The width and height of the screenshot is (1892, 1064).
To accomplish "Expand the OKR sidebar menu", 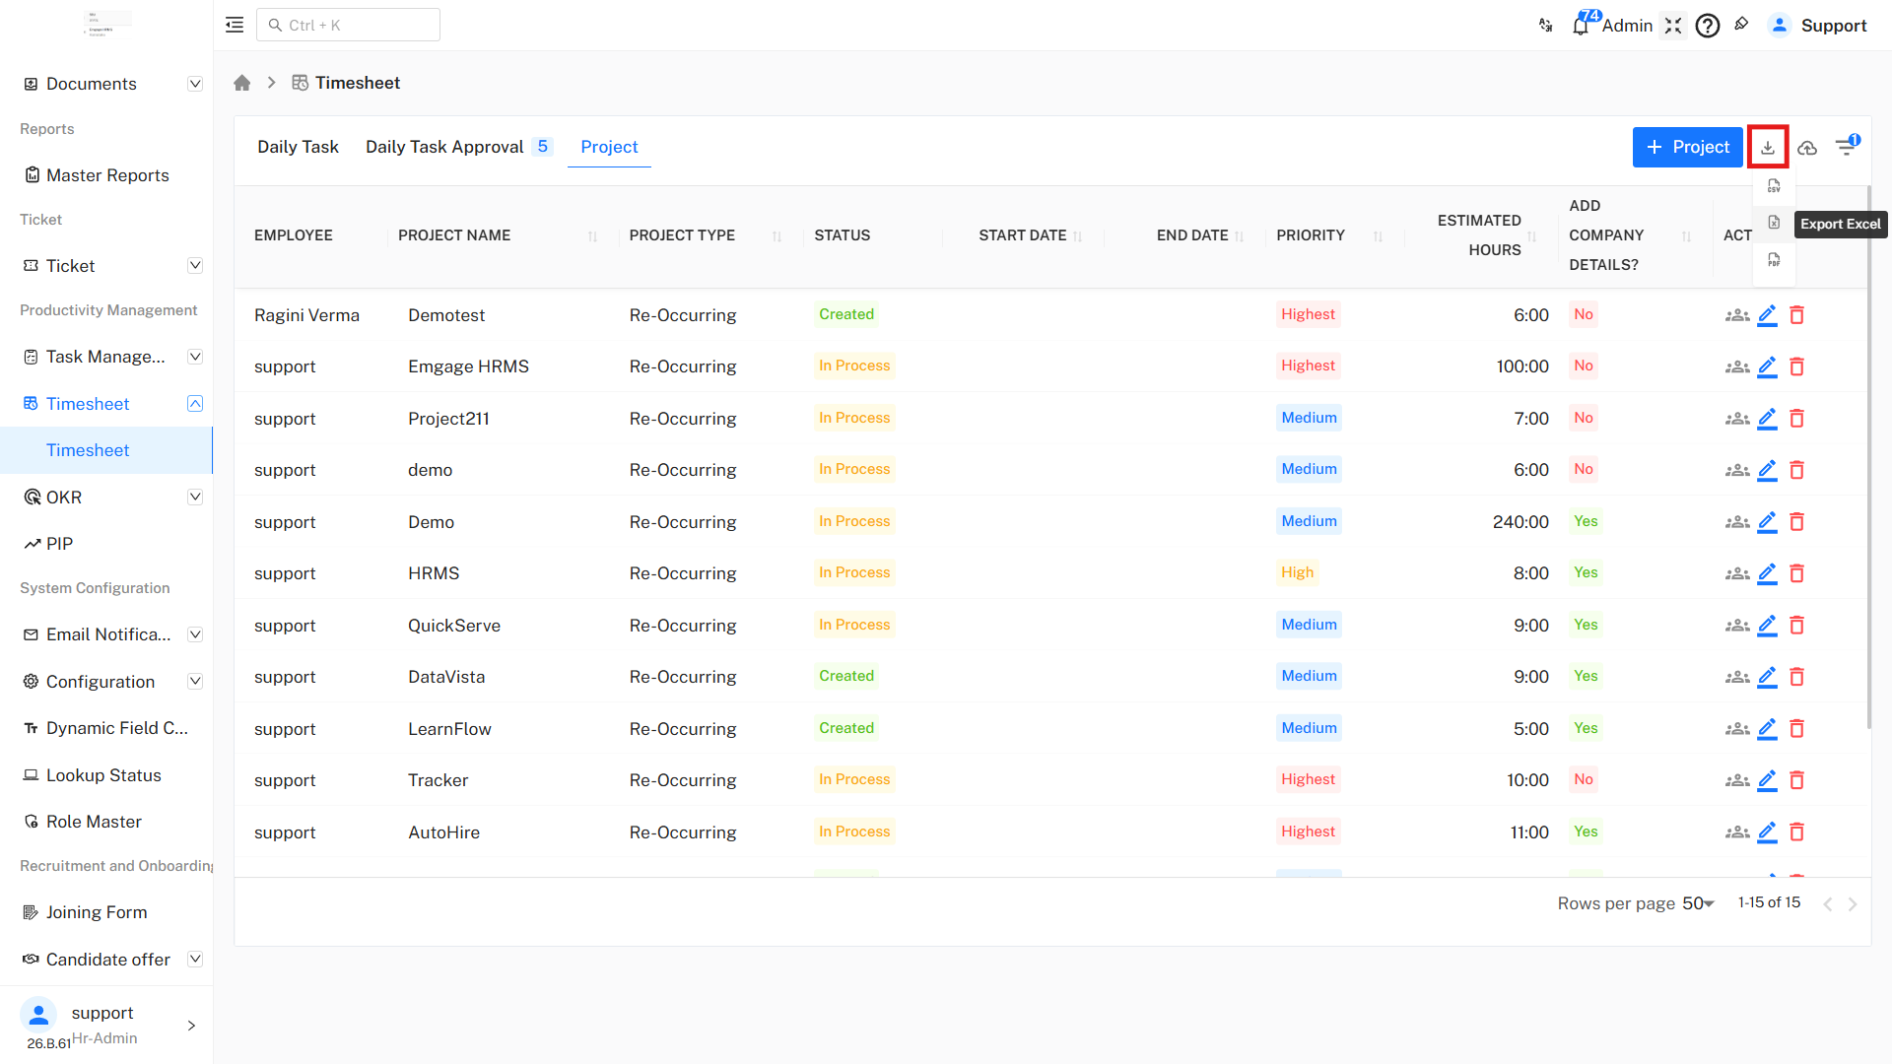I will click(x=195, y=497).
